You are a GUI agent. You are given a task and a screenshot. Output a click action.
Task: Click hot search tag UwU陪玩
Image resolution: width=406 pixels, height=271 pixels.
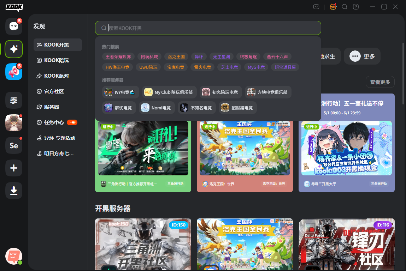click(x=148, y=67)
